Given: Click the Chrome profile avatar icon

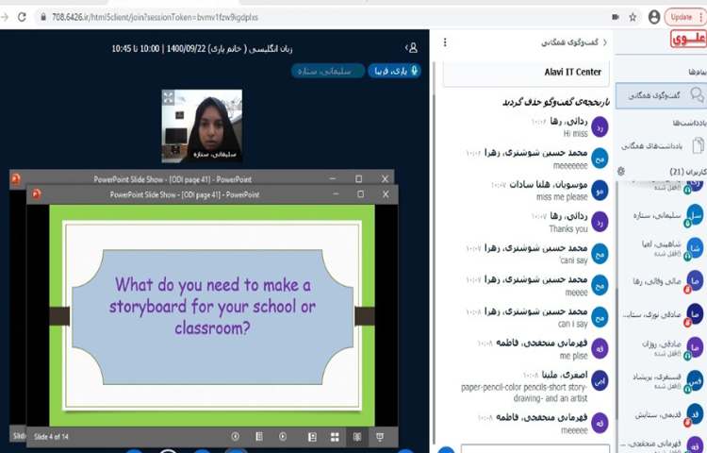Looking at the screenshot, I should pos(654,17).
